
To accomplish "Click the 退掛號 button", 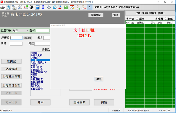I will coord(11,61).
